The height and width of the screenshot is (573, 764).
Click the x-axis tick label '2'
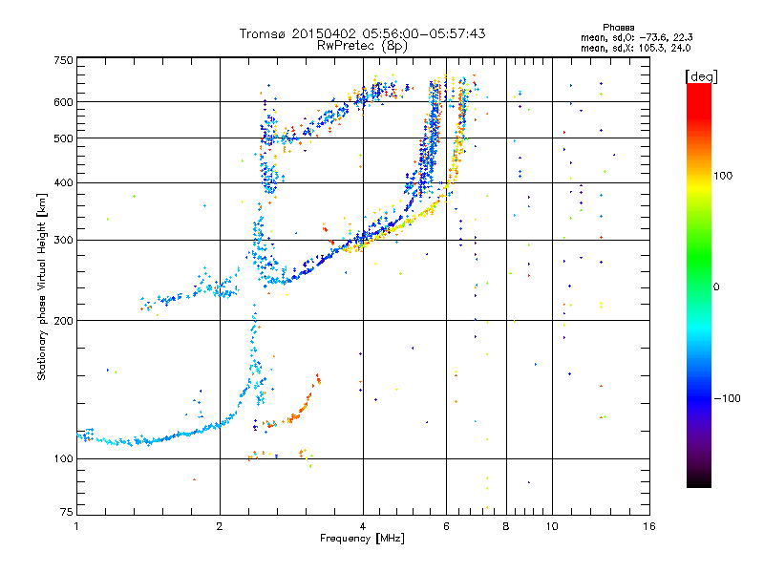point(220,526)
